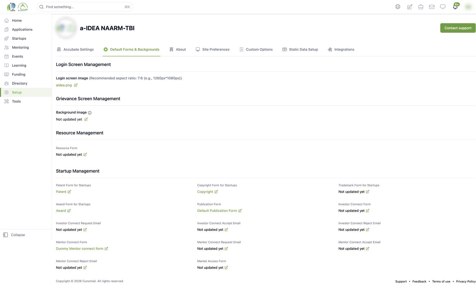Edit the aidea.png login screen image
The image size is (476, 285).
(76, 85)
